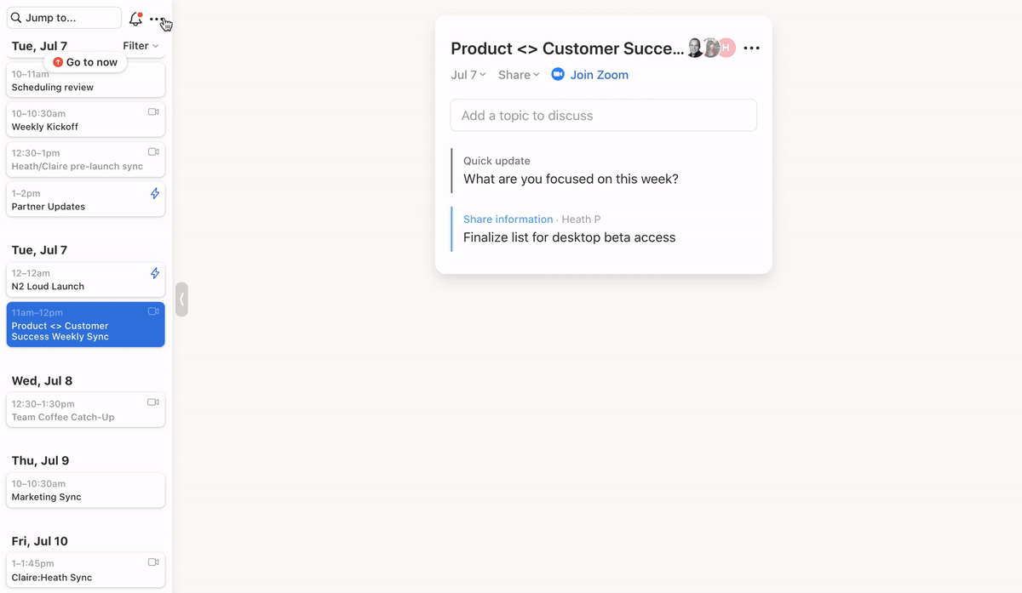Click the lightning icon on N2 Loud Launch

154,274
